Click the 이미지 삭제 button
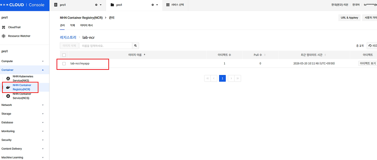The width and height of the screenshot is (377, 160). tap(69, 46)
